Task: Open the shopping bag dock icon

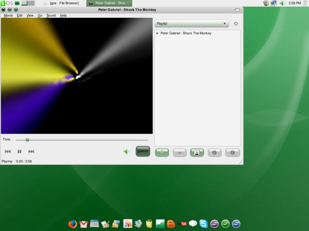Action: [149, 224]
